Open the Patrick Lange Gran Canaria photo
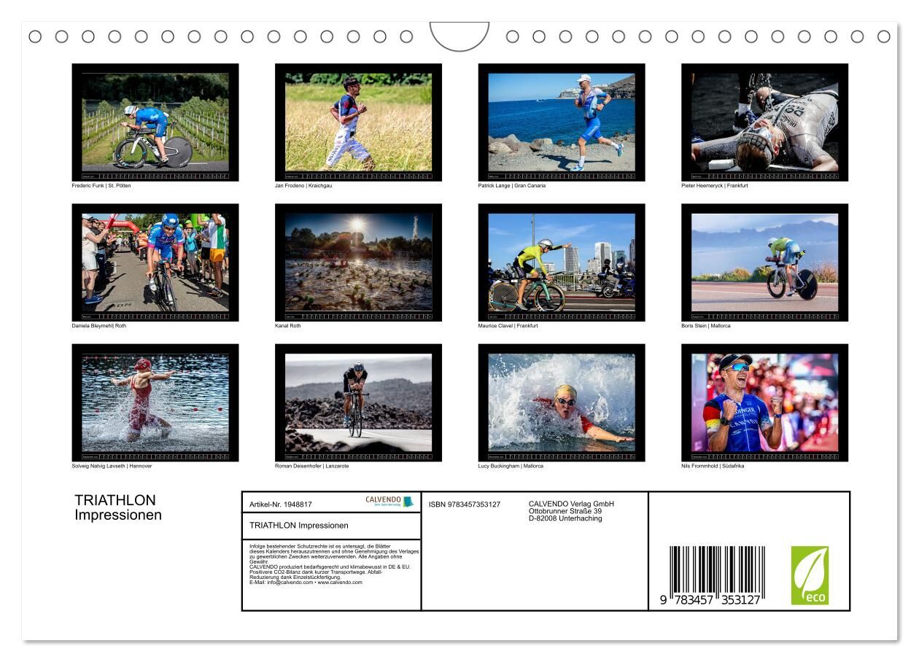The width and height of the screenshot is (919, 662). pos(561,122)
